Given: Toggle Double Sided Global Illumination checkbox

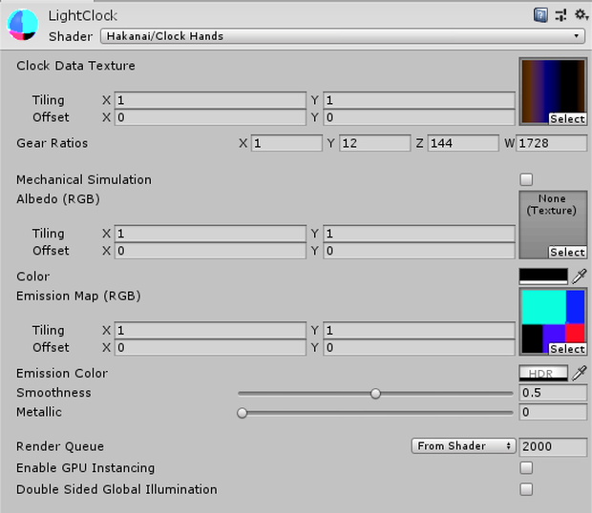Looking at the screenshot, I should pos(526,489).
